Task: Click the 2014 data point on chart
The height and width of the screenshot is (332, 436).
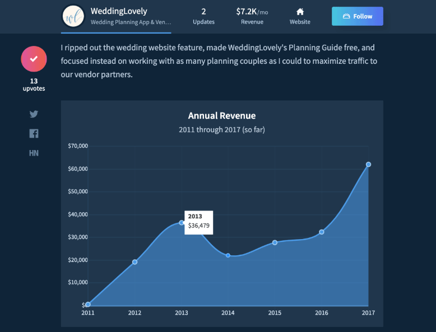Action: 228,255
